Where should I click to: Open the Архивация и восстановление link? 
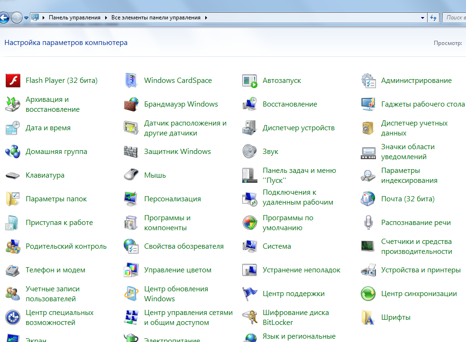click(53, 104)
